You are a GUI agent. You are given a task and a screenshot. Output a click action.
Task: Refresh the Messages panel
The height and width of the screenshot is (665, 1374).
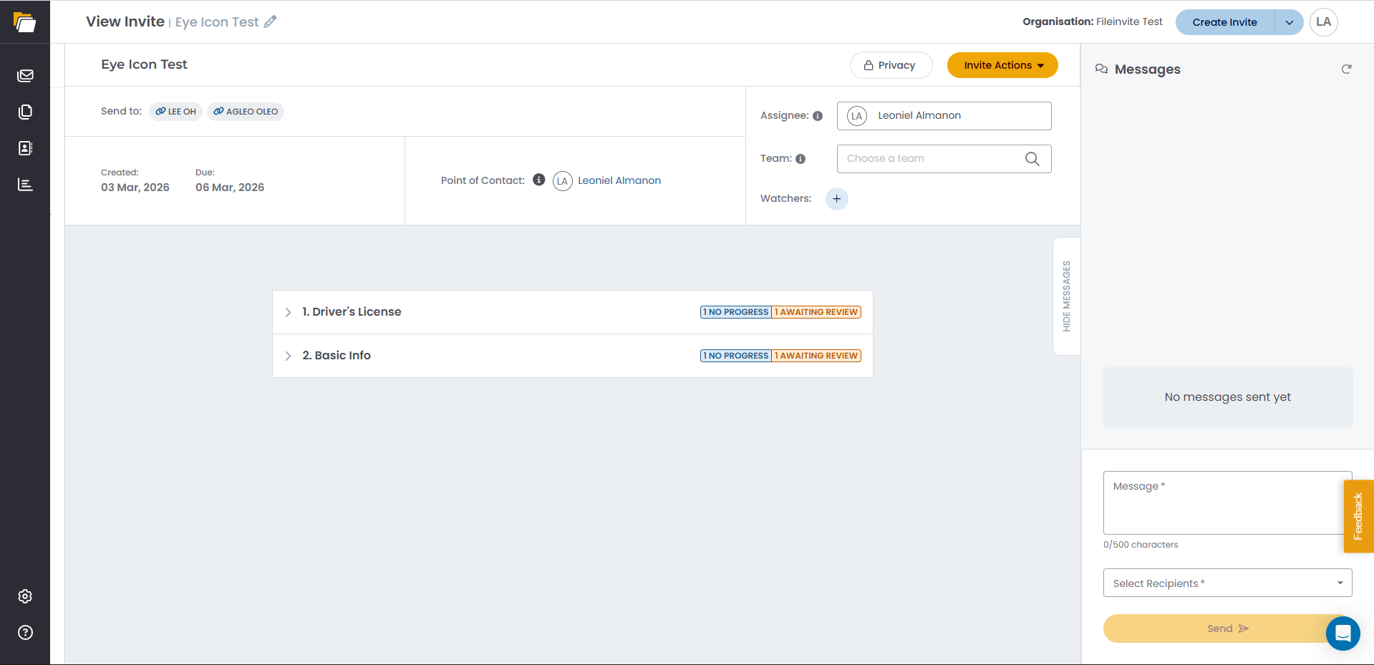[x=1346, y=69]
